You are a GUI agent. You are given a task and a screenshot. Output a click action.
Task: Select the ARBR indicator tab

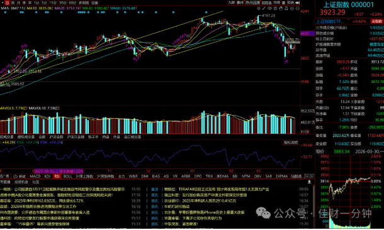pos(186,176)
